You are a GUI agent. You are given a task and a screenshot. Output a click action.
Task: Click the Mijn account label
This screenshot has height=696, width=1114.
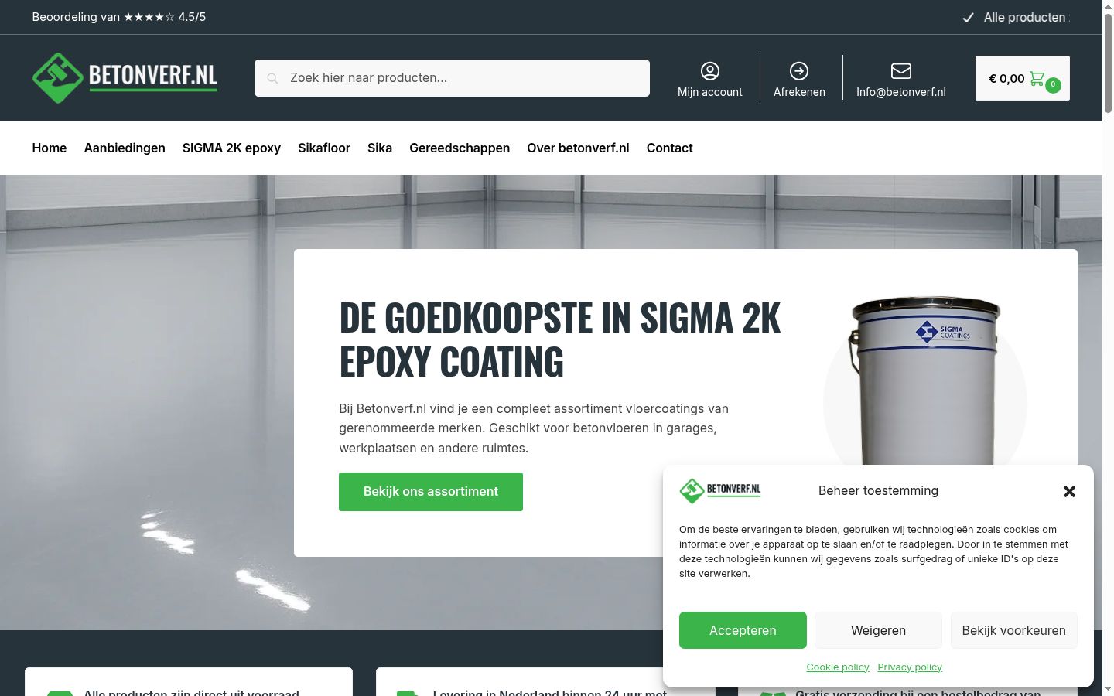pos(710,92)
